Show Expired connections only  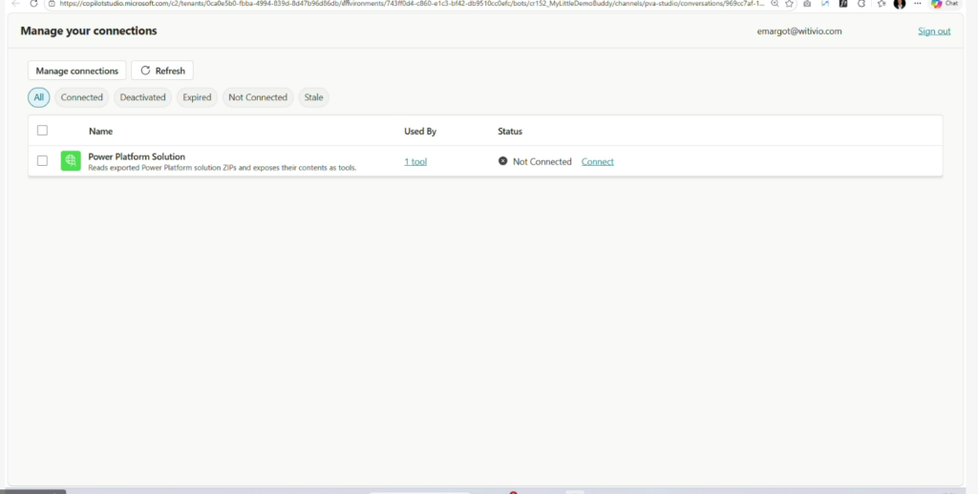pos(197,97)
